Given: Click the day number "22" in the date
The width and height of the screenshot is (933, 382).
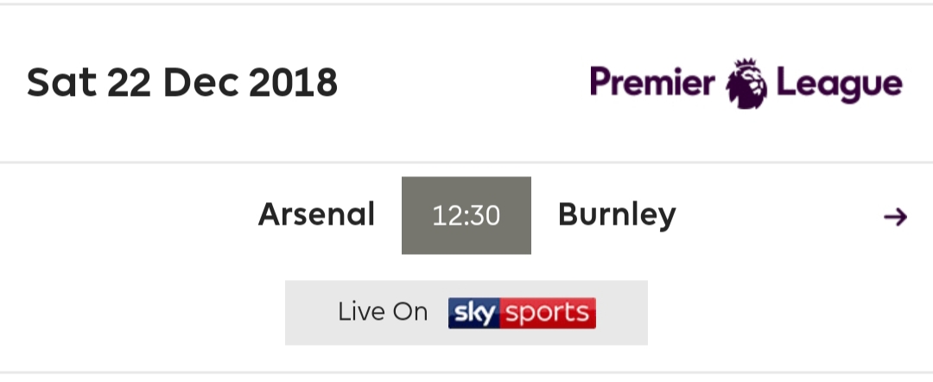Looking at the screenshot, I should pos(129,83).
